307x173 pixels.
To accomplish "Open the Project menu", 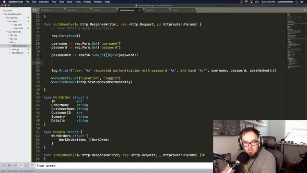I will (87, 2).
